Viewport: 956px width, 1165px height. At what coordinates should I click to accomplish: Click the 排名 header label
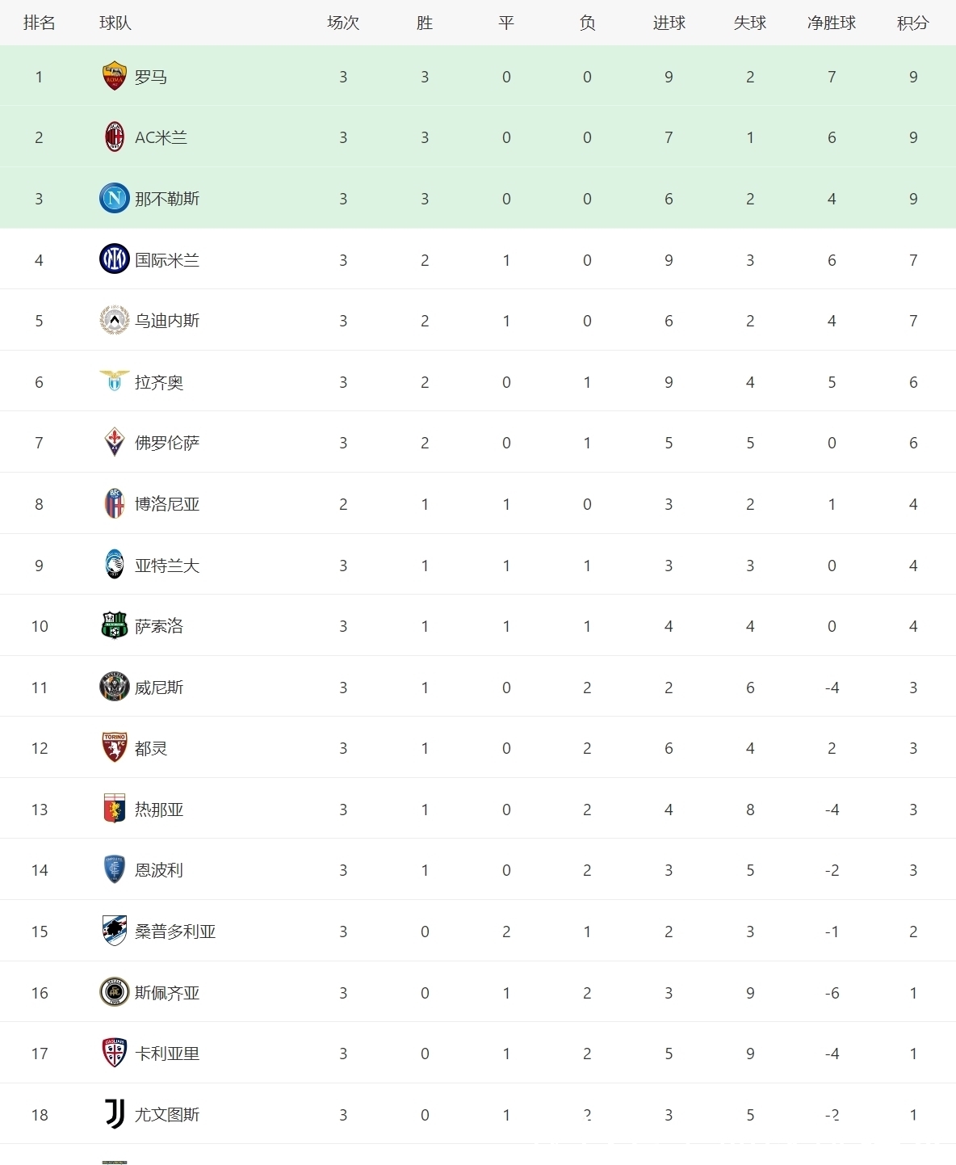(x=39, y=23)
